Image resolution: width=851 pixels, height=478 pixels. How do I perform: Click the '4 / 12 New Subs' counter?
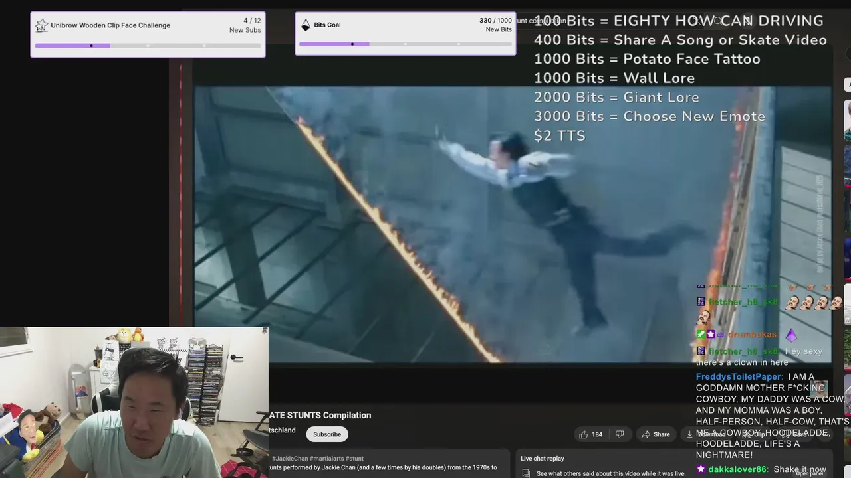(x=245, y=25)
